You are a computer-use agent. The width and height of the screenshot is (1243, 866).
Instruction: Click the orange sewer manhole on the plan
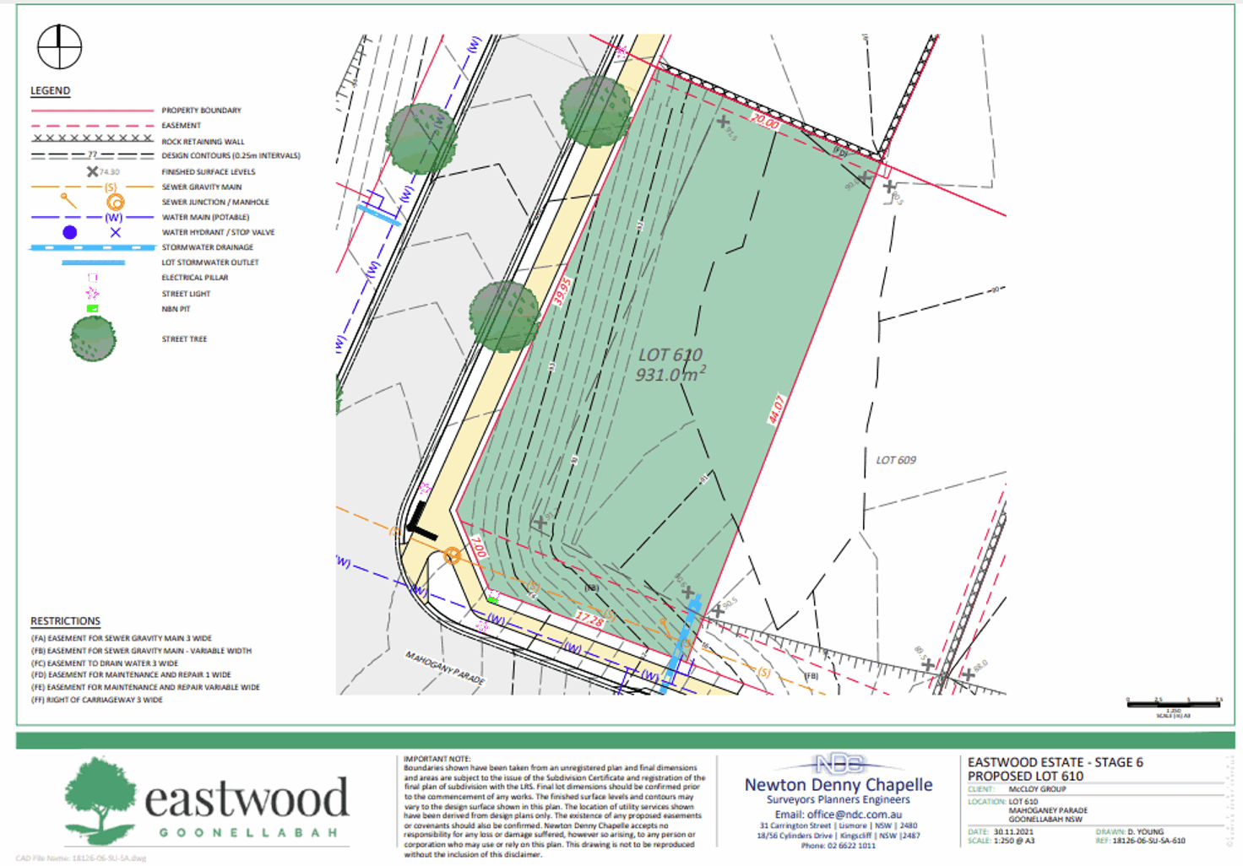[453, 555]
